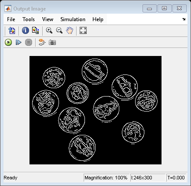Step forward in the simulation
Screen dimensions: 191x186
point(18,42)
